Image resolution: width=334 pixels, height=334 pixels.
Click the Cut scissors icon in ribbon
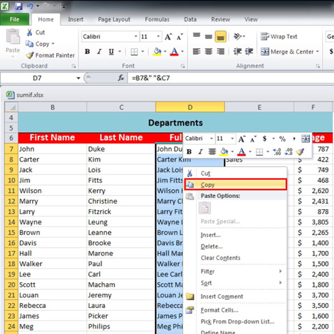[29, 33]
